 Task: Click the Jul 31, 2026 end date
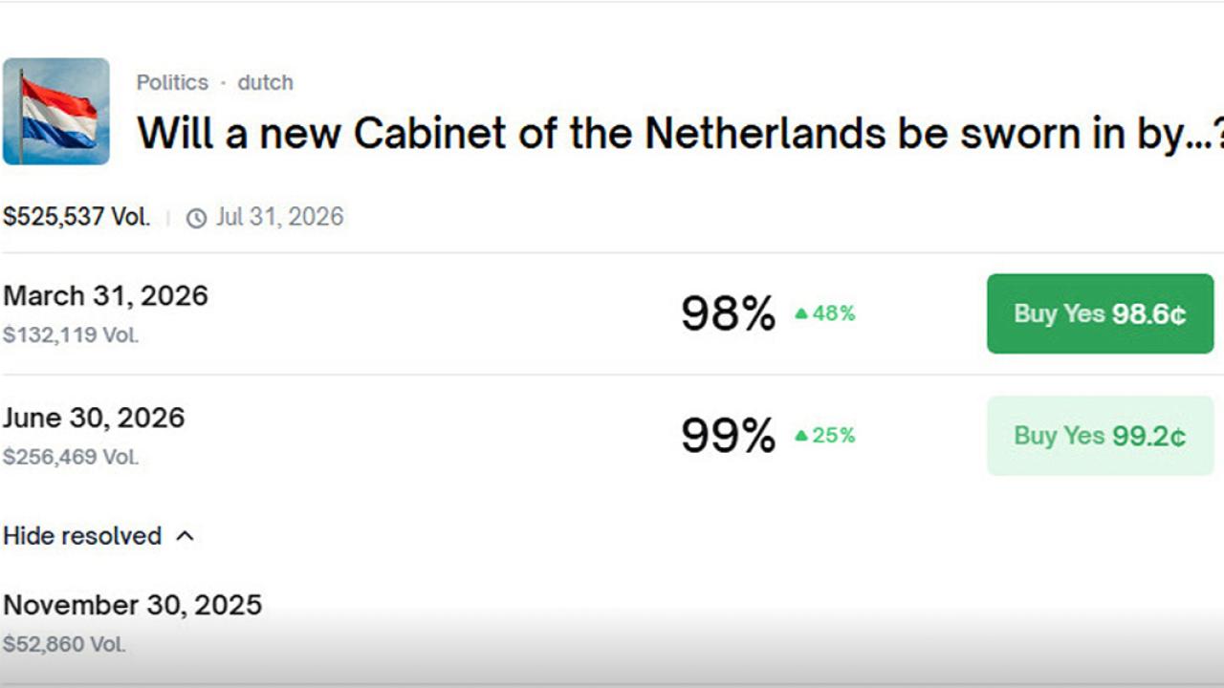279,217
